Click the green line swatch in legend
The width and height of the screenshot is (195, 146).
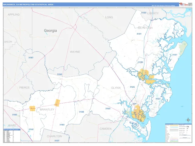point(174,141)
